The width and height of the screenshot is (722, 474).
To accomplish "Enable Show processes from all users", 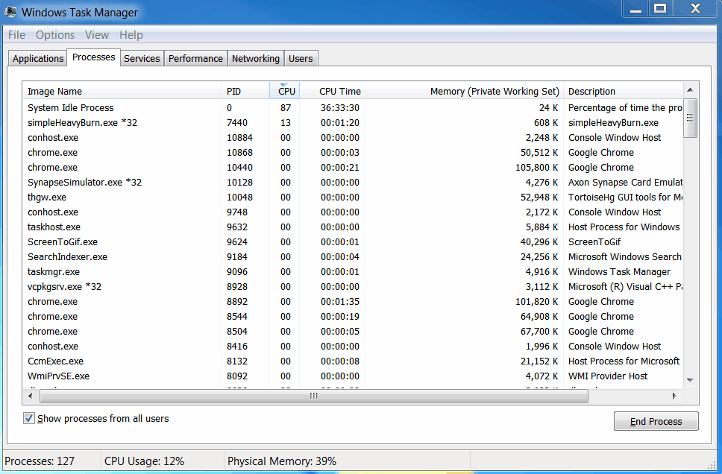I will 28,418.
